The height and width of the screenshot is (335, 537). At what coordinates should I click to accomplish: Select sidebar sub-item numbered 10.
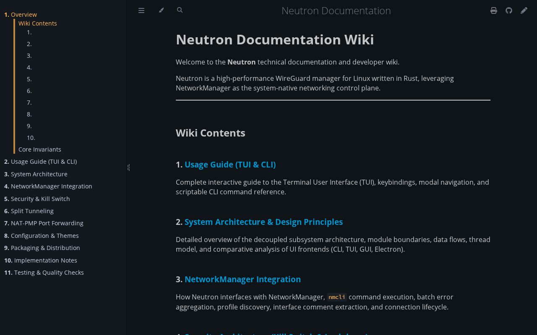click(31, 138)
